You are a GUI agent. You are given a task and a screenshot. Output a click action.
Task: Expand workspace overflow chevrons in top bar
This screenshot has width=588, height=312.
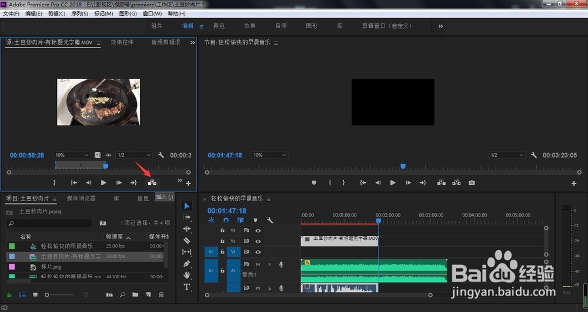point(440,26)
